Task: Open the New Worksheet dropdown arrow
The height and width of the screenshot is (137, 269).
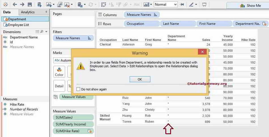Action: point(54,5)
